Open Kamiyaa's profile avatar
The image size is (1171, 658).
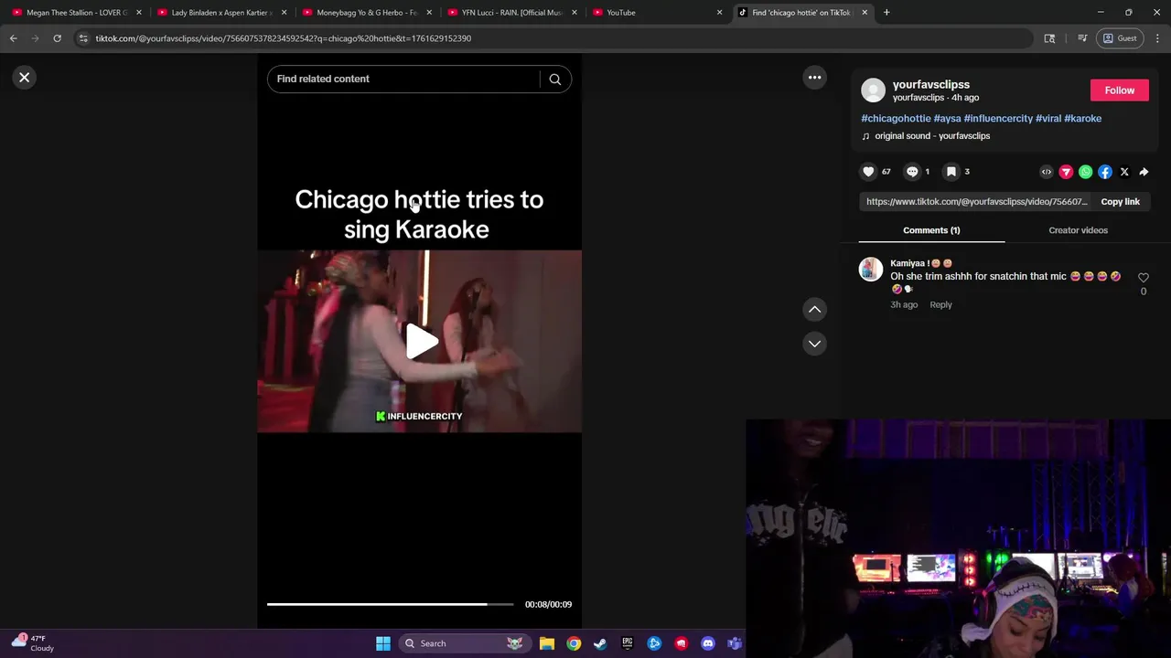871,269
